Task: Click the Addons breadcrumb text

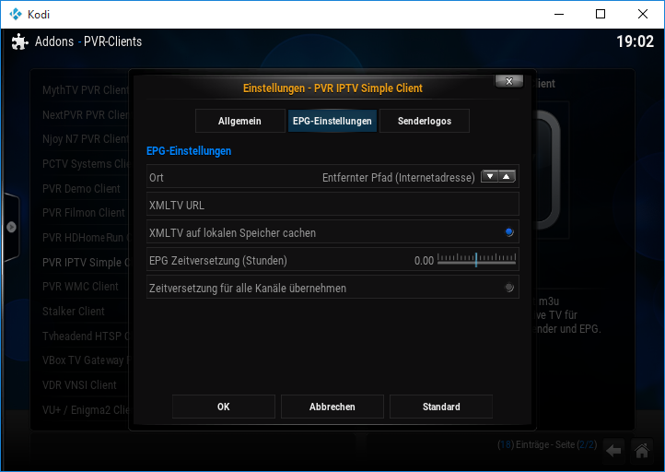Action: [x=54, y=41]
